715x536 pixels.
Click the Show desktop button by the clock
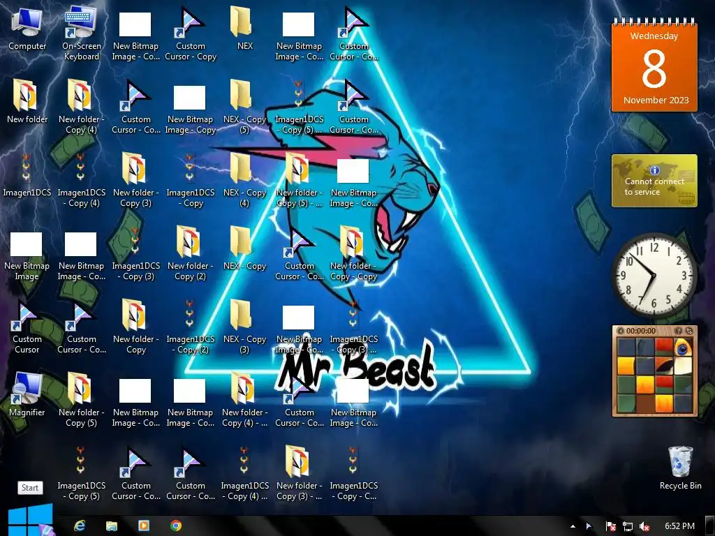(x=709, y=526)
